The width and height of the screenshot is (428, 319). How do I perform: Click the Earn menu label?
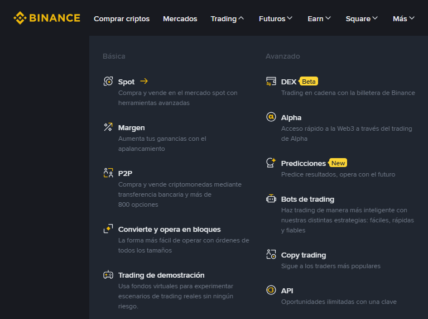click(315, 18)
